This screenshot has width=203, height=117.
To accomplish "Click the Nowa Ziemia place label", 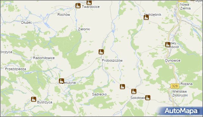I will point(185,6).
